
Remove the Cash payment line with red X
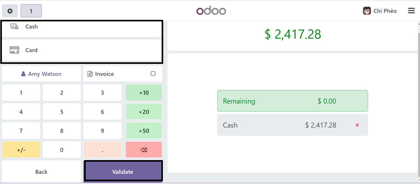(357, 125)
